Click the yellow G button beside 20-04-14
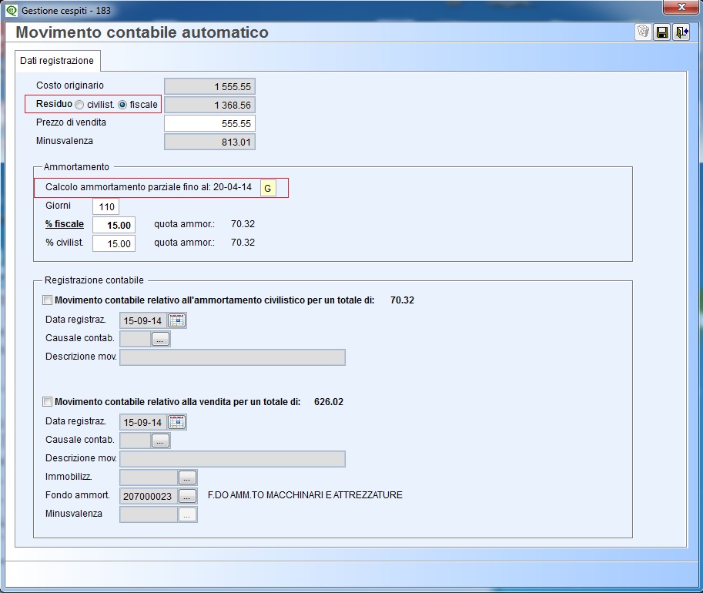This screenshot has width=703, height=593. (268, 188)
